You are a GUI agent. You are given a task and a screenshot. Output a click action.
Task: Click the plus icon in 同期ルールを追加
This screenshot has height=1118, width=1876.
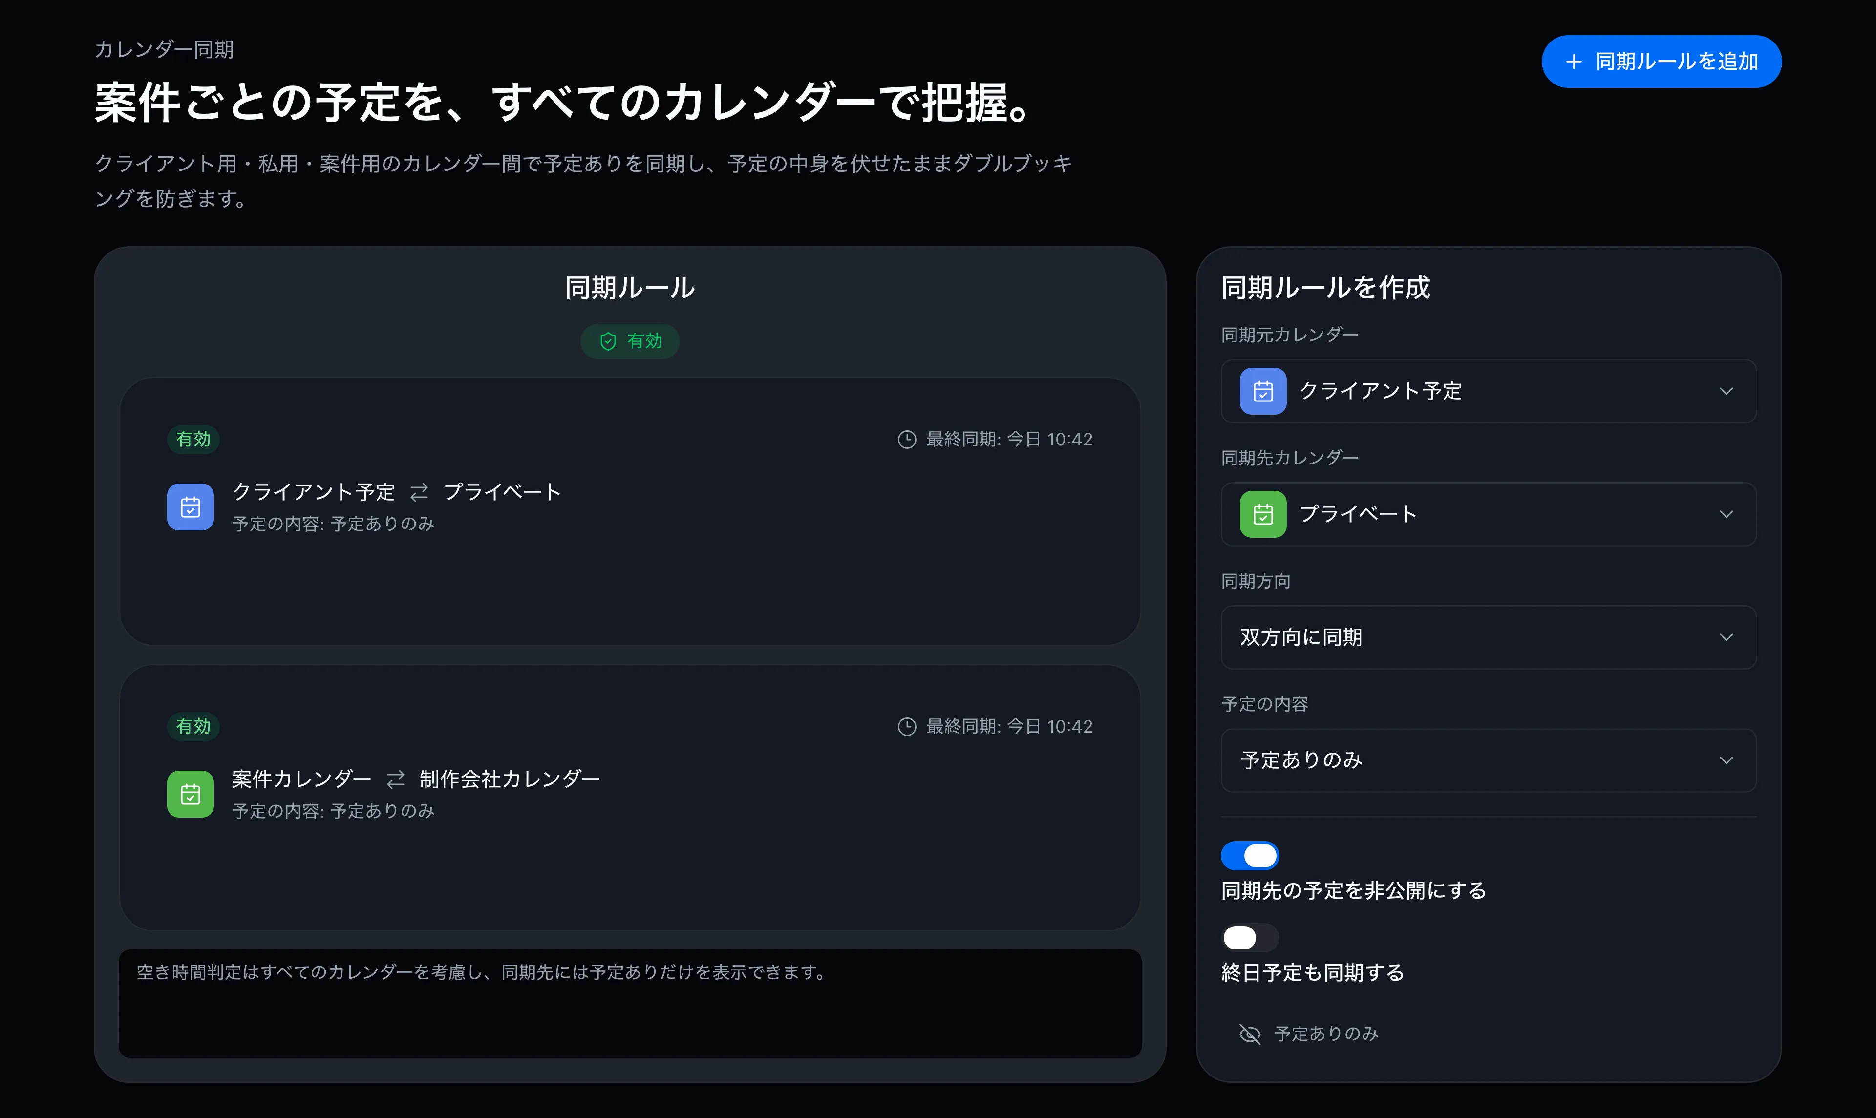(x=1573, y=61)
